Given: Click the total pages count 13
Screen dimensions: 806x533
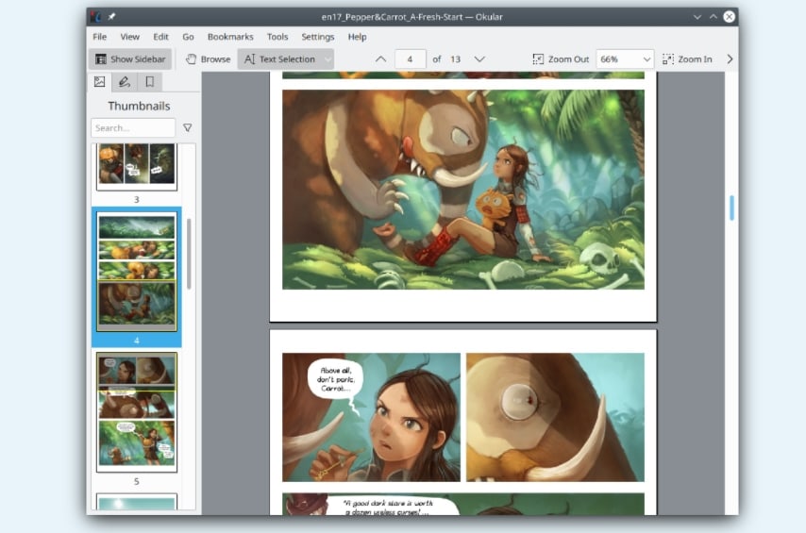Looking at the screenshot, I should (x=456, y=59).
